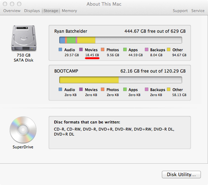
Task: Click the orange Photos legend square under Ryan Batchelder
Action: pos(103,49)
